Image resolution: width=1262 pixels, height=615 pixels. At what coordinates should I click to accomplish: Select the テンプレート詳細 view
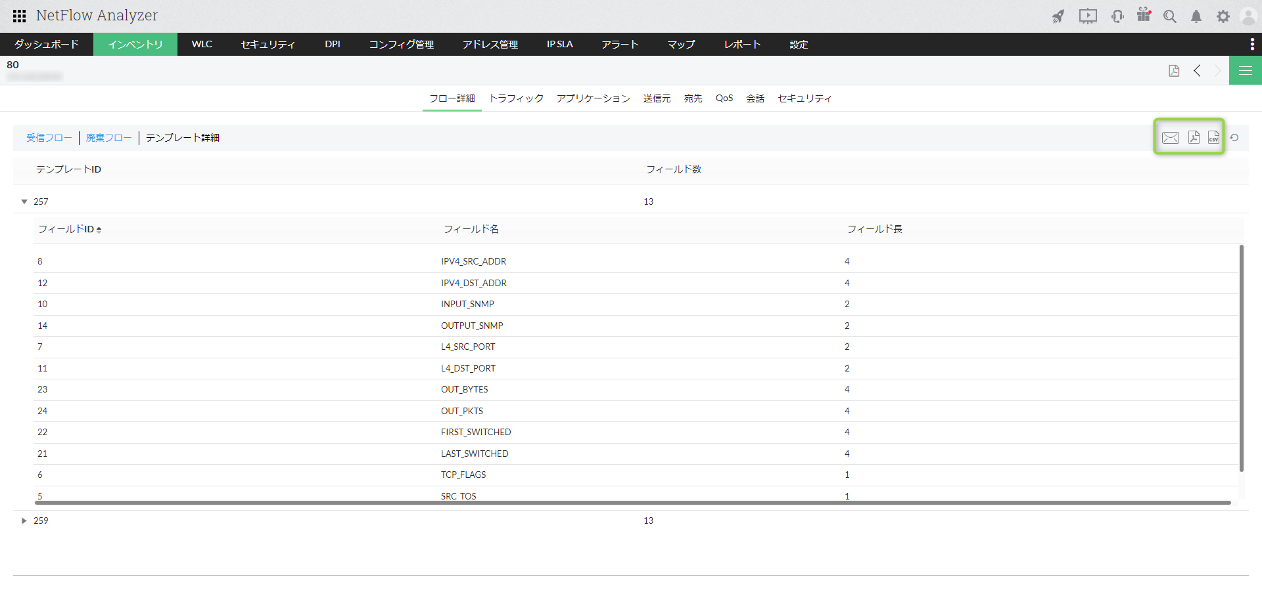click(x=183, y=138)
